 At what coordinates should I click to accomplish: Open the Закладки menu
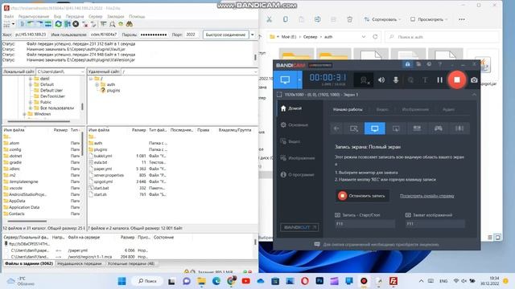pyautogui.click(x=116, y=16)
